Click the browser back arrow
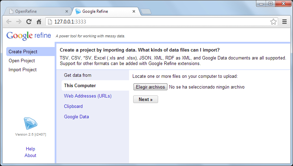This screenshot has width=293, height=166. pyautogui.click(x=9, y=22)
